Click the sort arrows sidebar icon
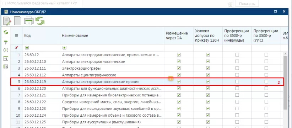Viewport: 292px width, 128px height. point(6,59)
